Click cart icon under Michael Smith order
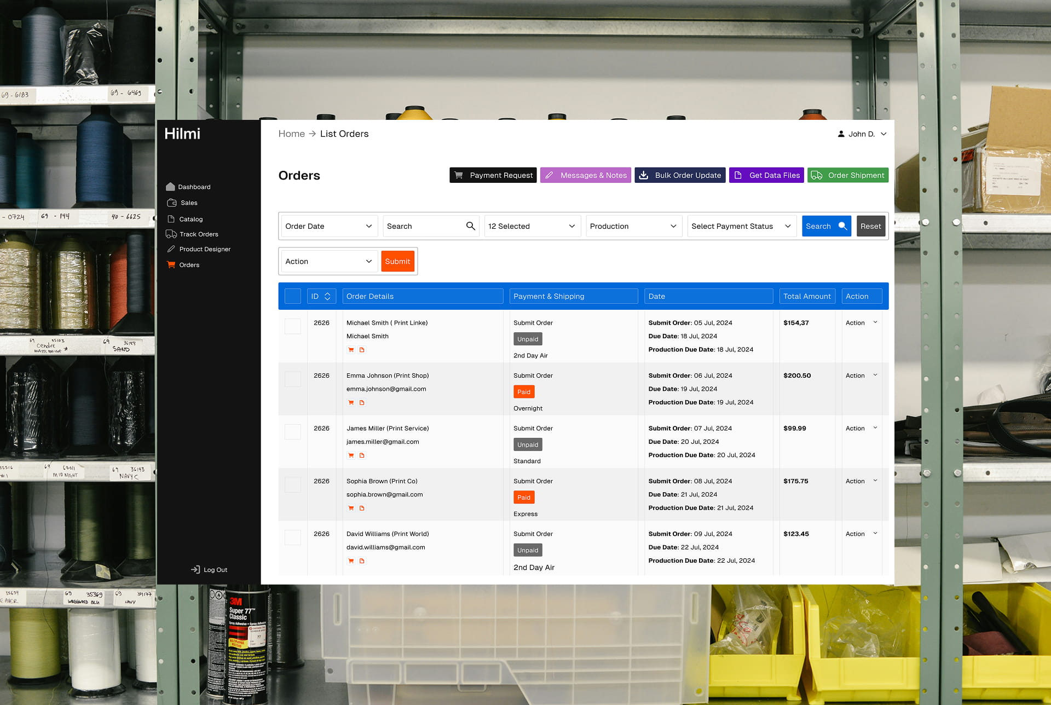The width and height of the screenshot is (1051, 705). click(351, 350)
